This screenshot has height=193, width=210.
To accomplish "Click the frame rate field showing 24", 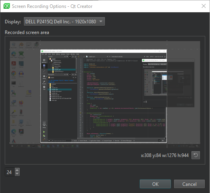I will pos(10,172).
